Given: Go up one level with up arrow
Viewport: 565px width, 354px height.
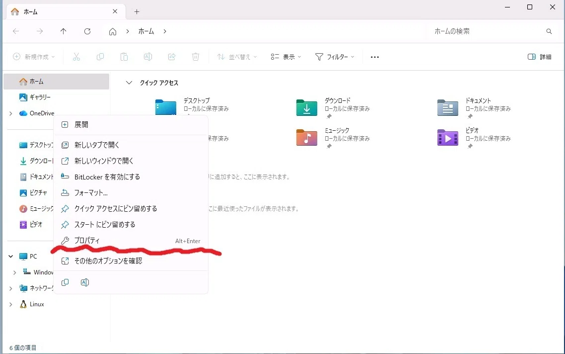Looking at the screenshot, I should click(x=64, y=31).
